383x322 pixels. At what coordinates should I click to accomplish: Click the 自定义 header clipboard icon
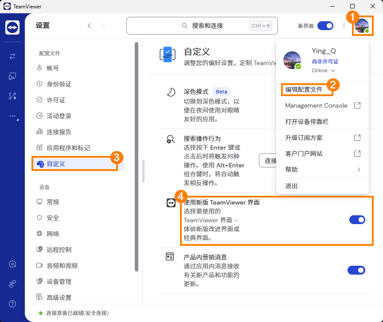(168, 54)
